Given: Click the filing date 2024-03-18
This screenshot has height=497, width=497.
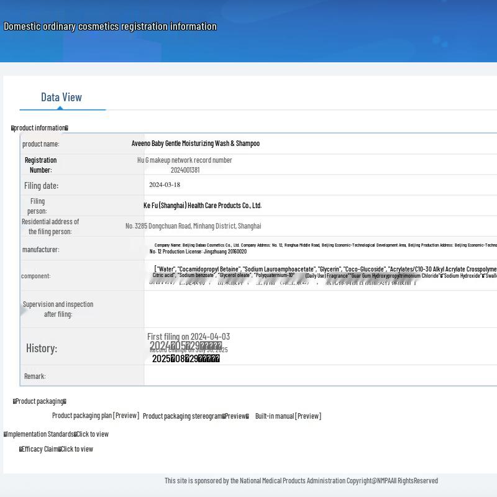Looking at the screenshot, I should pyautogui.click(x=165, y=185).
